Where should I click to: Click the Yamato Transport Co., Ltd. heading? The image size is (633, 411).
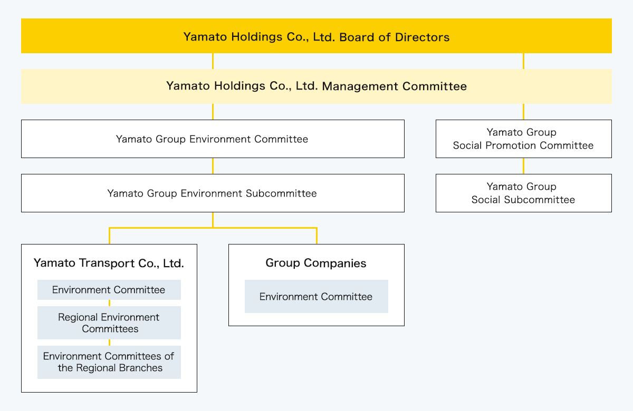(x=109, y=263)
